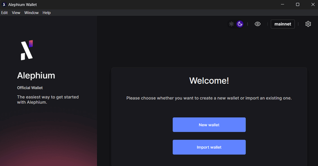Close the Alephium Wallet window

click(x=313, y=4)
